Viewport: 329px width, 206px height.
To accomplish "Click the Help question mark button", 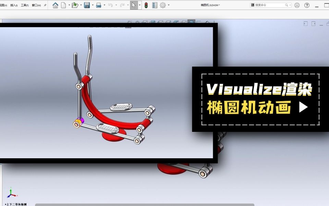I will coord(307,5).
